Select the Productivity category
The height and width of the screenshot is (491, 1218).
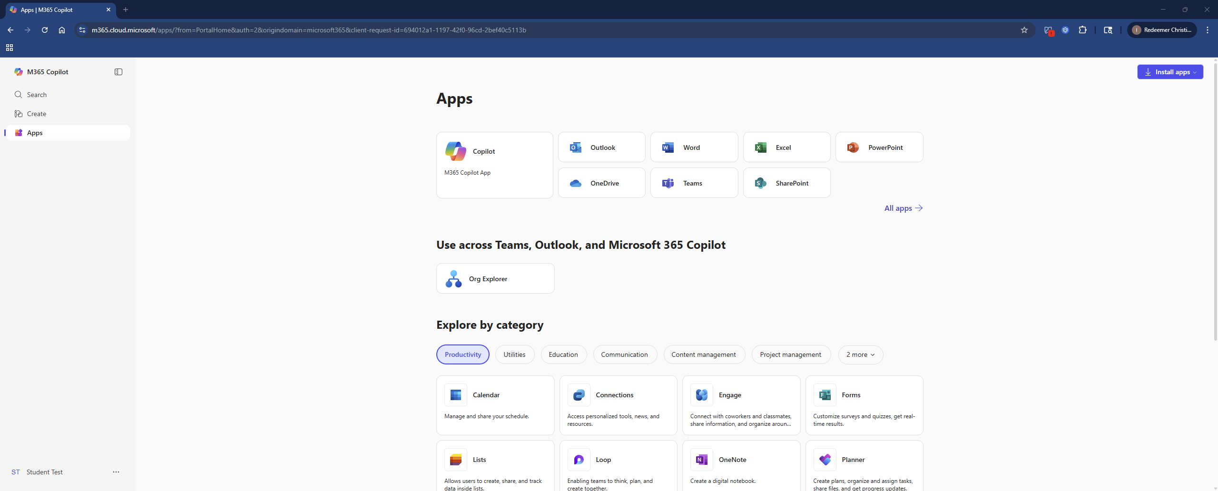(x=463, y=355)
